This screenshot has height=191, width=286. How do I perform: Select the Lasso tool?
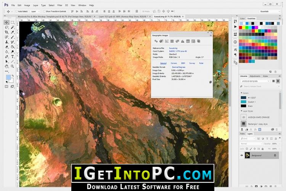pos(6,27)
